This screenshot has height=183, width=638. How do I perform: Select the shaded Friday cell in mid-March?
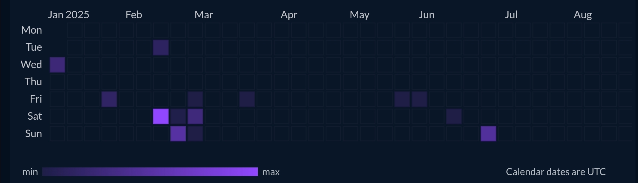point(247,99)
